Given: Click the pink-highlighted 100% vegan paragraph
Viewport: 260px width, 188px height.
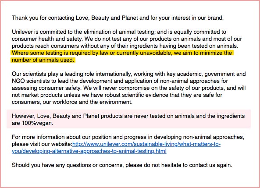Looking at the screenshot, I should (x=128, y=119).
